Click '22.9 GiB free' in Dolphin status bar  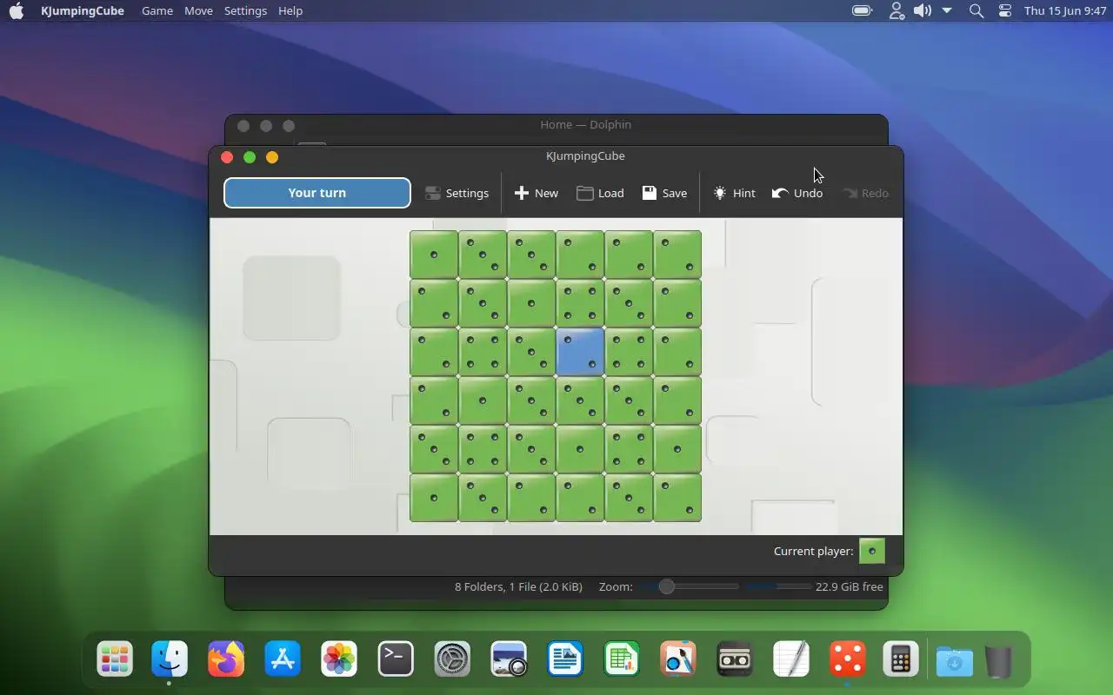pos(850,586)
